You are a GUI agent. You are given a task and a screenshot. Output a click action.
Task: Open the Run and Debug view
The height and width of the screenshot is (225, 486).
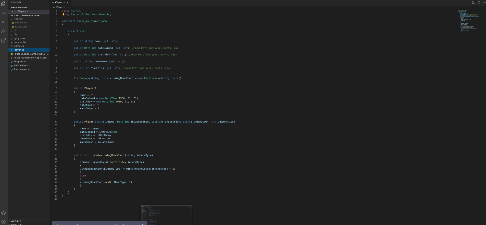point(4,31)
